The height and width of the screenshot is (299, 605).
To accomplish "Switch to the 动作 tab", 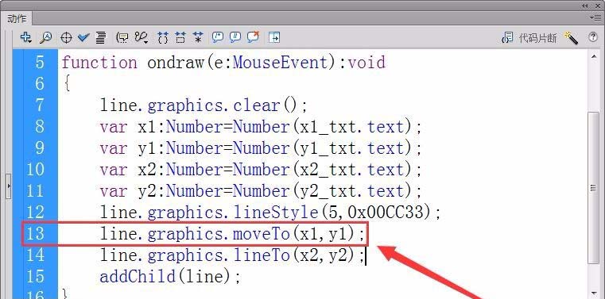I will click(x=17, y=18).
